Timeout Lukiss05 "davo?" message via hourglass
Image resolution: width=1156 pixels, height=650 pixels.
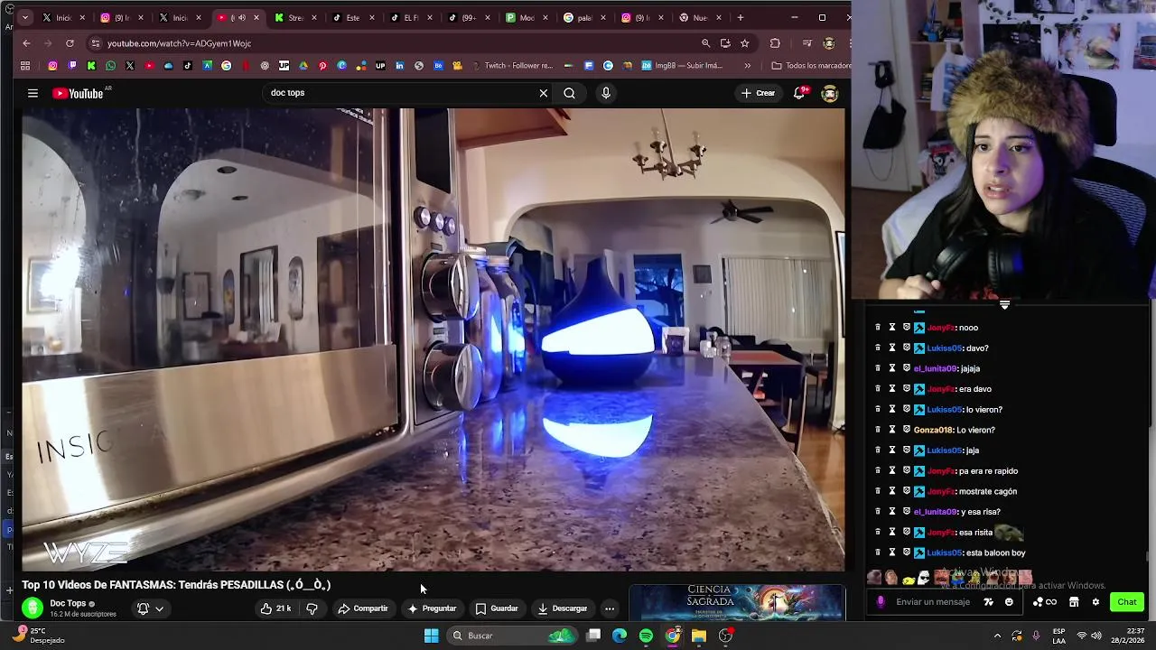coord(892,348)
